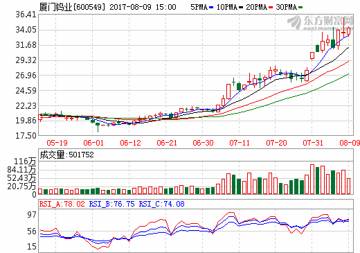Click the stock title 厦门钨业[600549]
The height and width of the screenshot is (253, 360).
tap(72, 7)
